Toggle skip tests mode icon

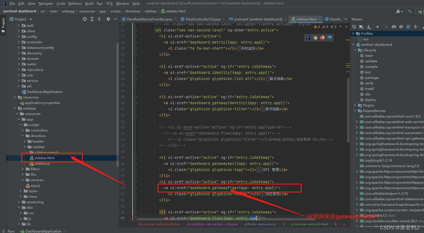tap(401, 27)
